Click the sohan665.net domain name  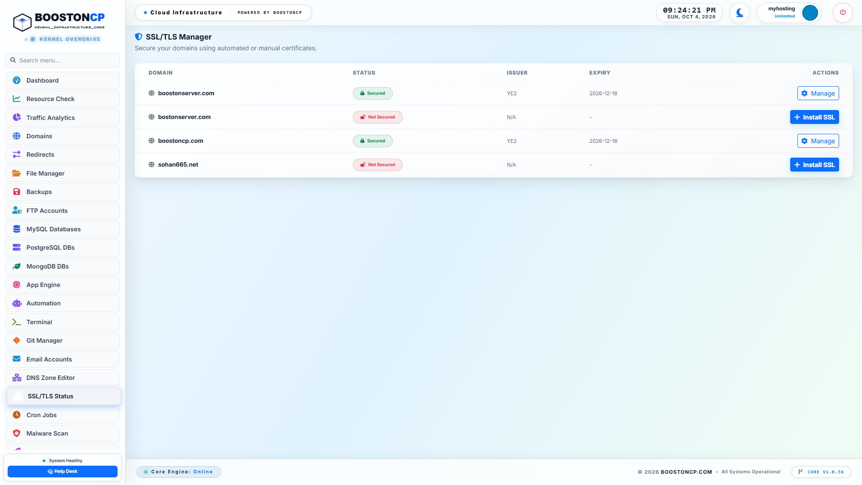pyautogui.click(x=178, y=165)
